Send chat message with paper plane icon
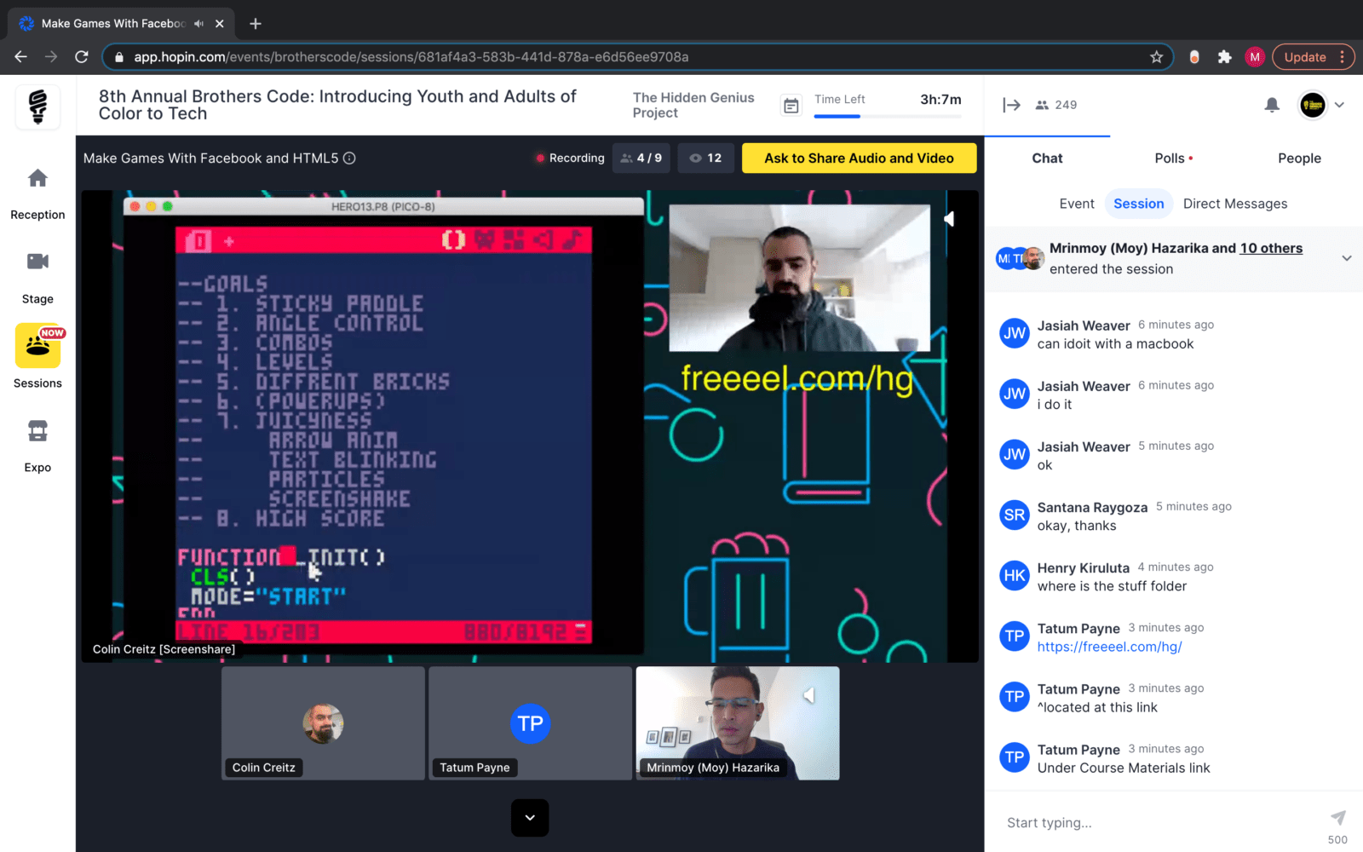 tap(1337, 818)
